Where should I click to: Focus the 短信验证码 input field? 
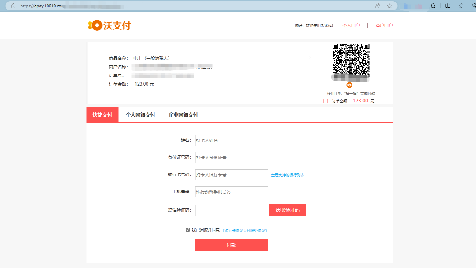click(231, 210)
